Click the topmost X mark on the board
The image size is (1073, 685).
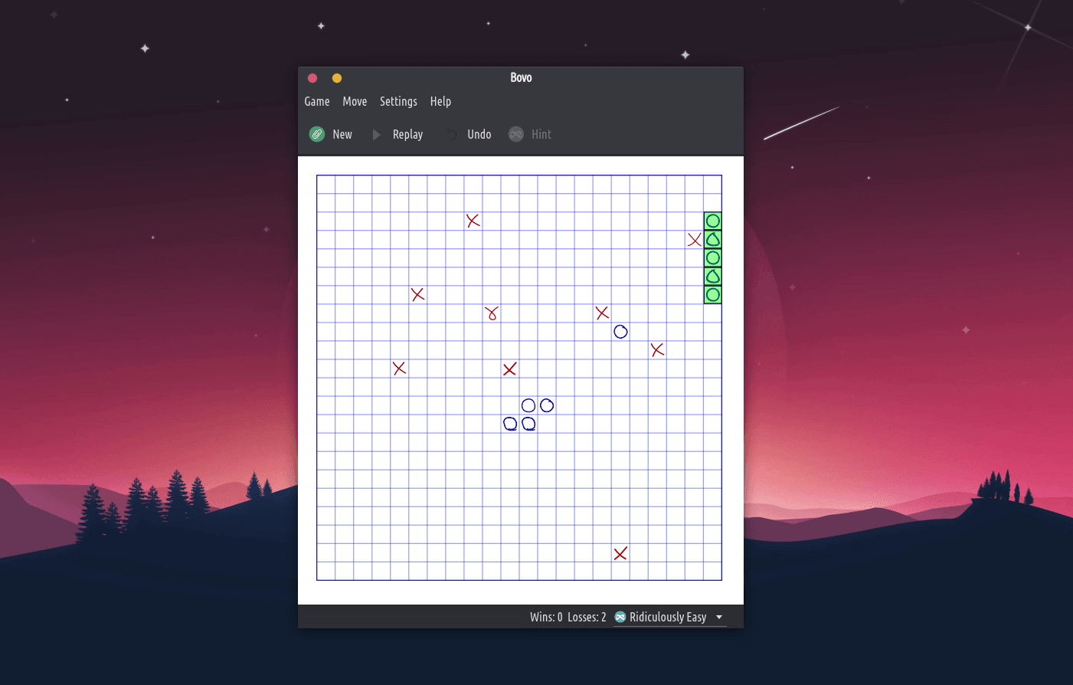(473, 221)
